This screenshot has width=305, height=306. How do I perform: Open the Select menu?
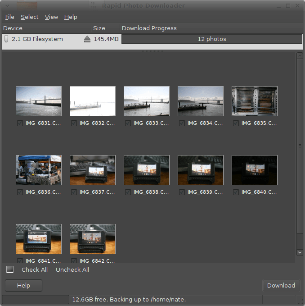coord(30,17)
